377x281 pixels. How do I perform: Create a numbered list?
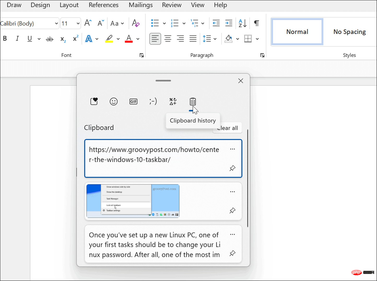click(175, 23)
